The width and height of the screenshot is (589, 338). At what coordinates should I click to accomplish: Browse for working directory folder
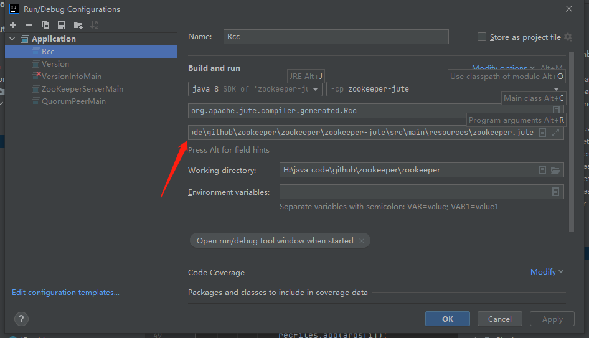coord(555,170)
